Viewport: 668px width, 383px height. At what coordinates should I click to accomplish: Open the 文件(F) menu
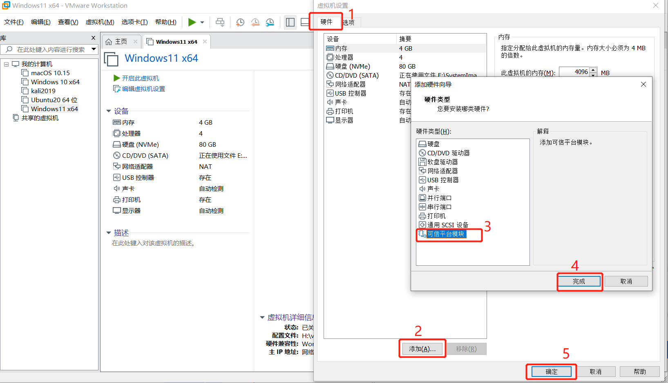point(14,22)
